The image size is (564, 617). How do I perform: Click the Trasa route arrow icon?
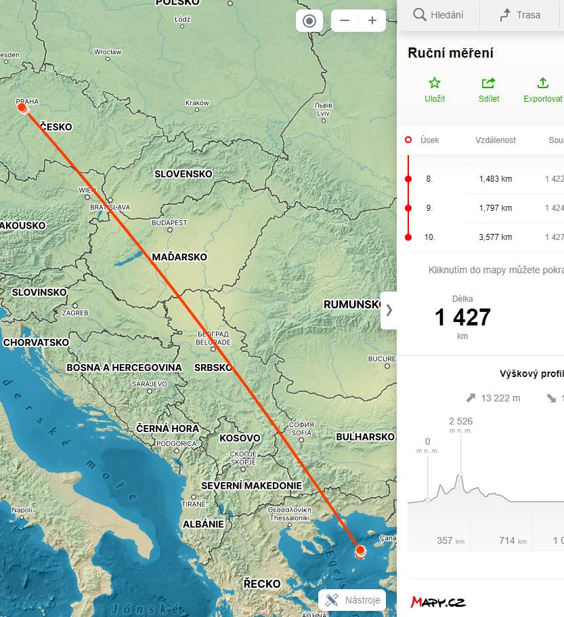tap(505, 15)
